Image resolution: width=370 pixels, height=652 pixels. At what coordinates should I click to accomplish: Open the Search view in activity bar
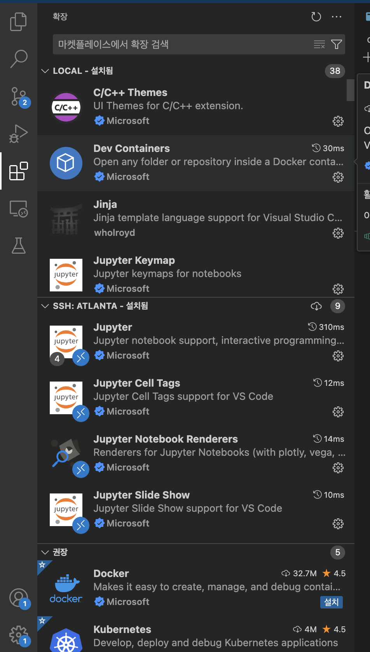[x=18, y=59]
